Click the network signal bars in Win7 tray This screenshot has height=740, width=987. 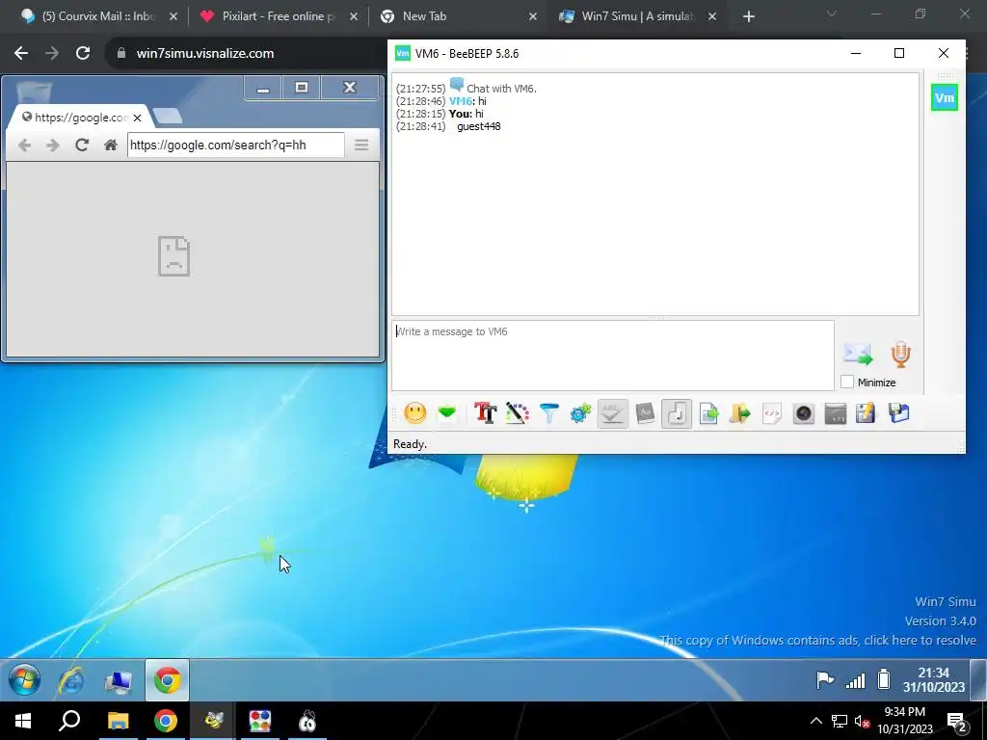point(856,680)
